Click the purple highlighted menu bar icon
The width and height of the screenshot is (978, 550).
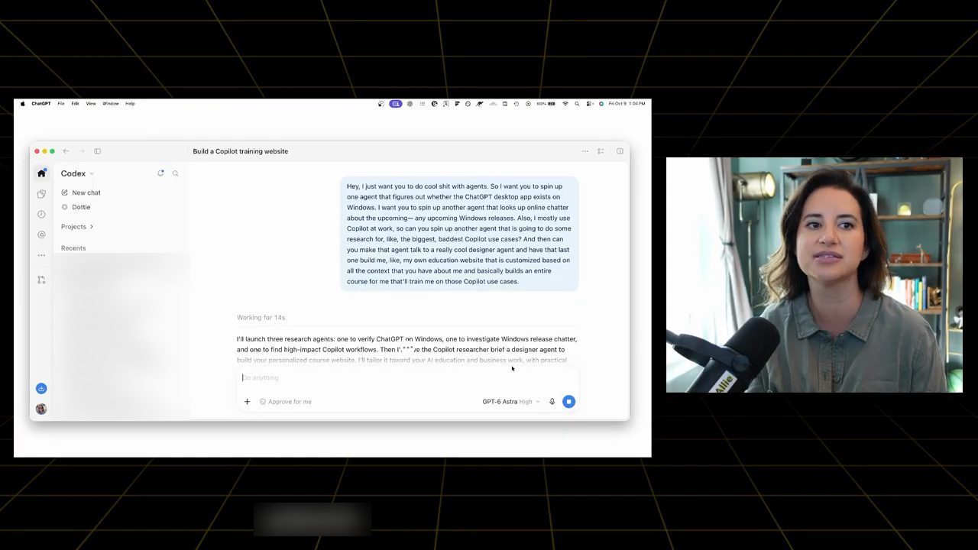[x=396, y=104]
